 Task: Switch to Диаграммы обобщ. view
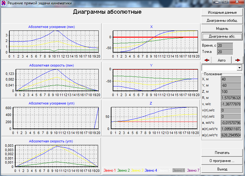222,21
